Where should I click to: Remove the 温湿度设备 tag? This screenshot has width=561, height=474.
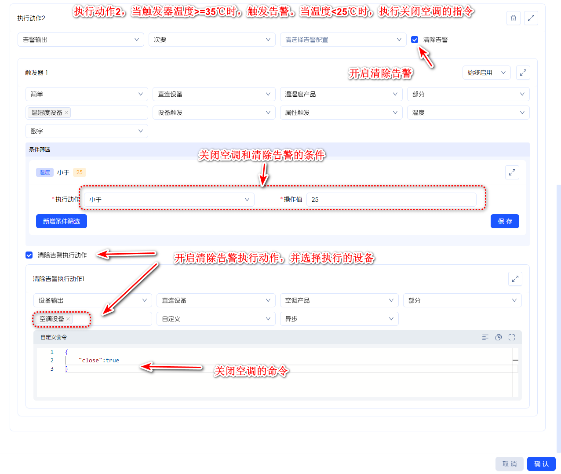click(66, 113)
